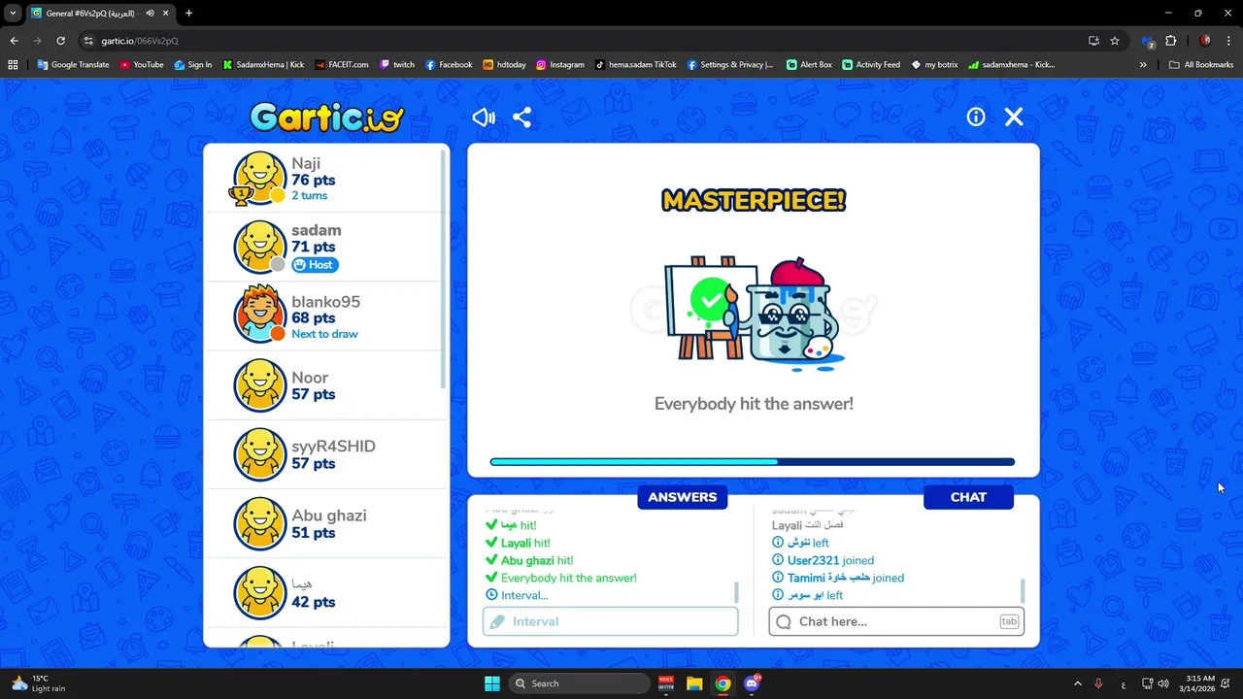The image size is (1243, 699).
Task: Mute the tab via its audio icon
Action: click(150, 14)
